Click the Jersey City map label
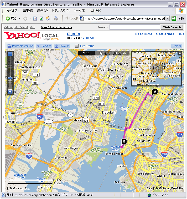 [x=86, y=130]
